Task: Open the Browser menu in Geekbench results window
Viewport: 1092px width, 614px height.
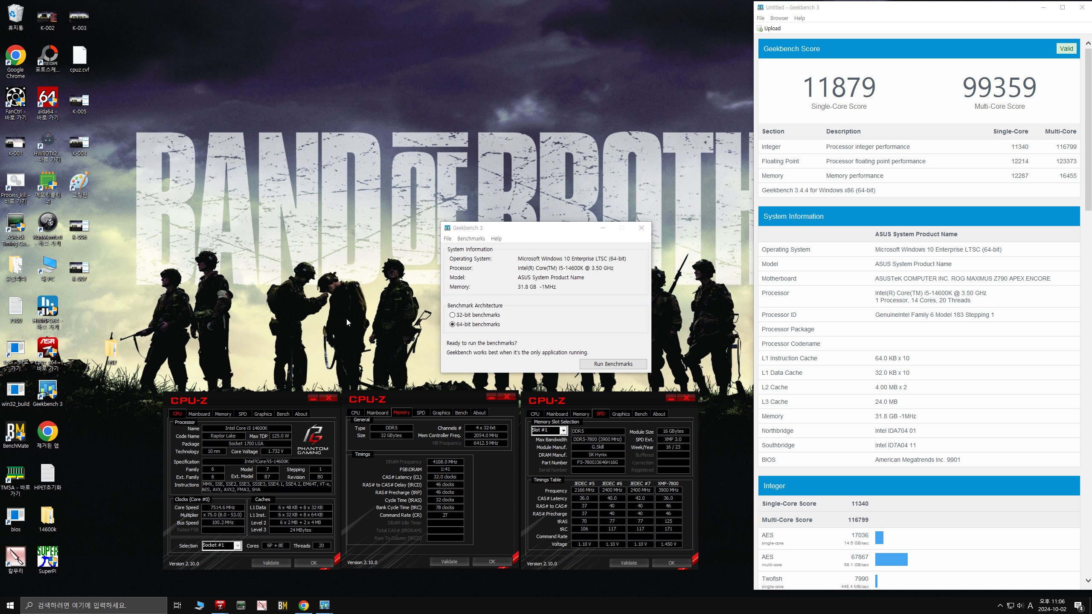Action: [x=779, y=18]
